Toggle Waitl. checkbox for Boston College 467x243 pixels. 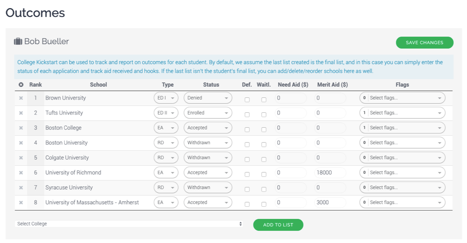click(x=264, y=130)
